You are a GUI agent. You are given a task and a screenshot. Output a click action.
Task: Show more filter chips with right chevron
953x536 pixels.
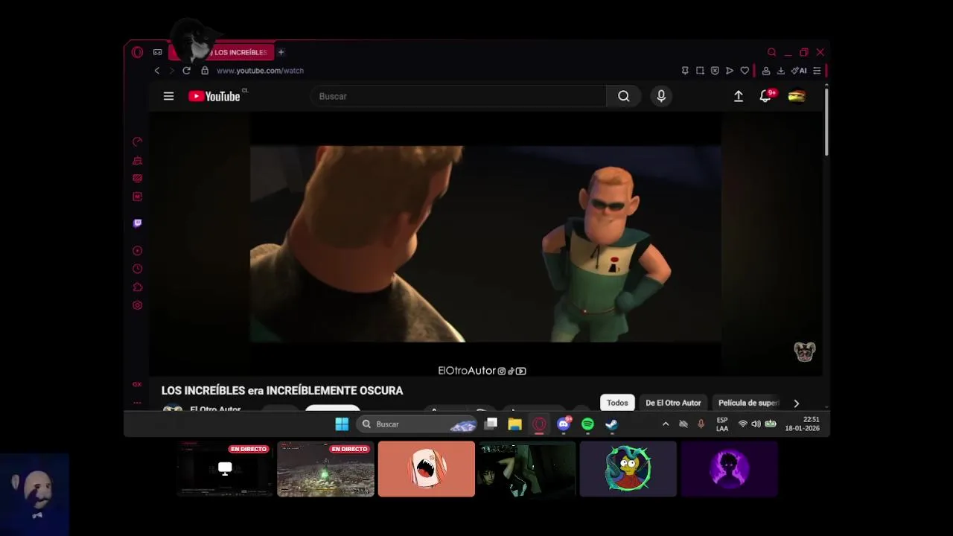pyautogui.click(x=796, y=403)
